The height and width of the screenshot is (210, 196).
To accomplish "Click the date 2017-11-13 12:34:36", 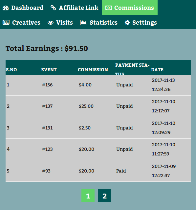I will (x=163, y=85).
